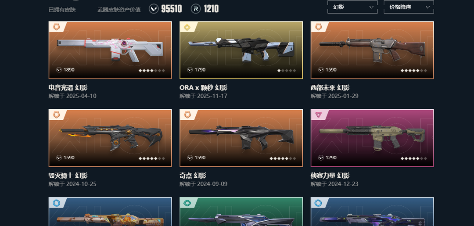
Task: Open the 价格降序 sort dropdown
Action: (x=409, y=7)
